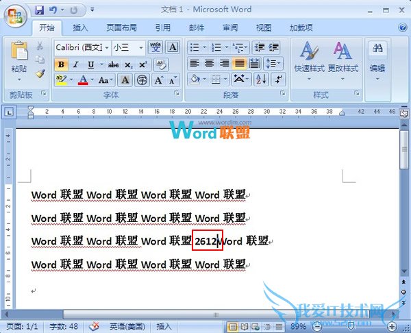The height and width of the screenshot is (333, 411).
Task: Center align the text
Action: click(x=209, y=63)
